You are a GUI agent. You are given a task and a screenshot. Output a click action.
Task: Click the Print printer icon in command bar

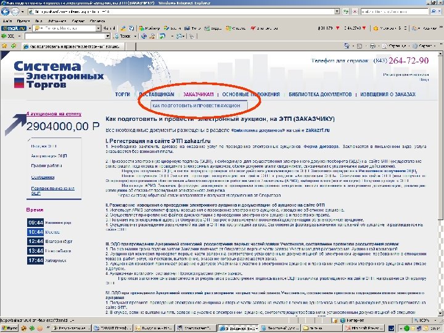point(372,46)
